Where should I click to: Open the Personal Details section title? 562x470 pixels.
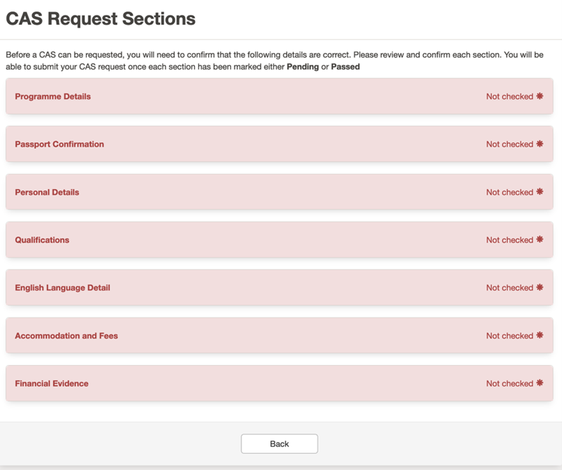[x=47, y=192]
